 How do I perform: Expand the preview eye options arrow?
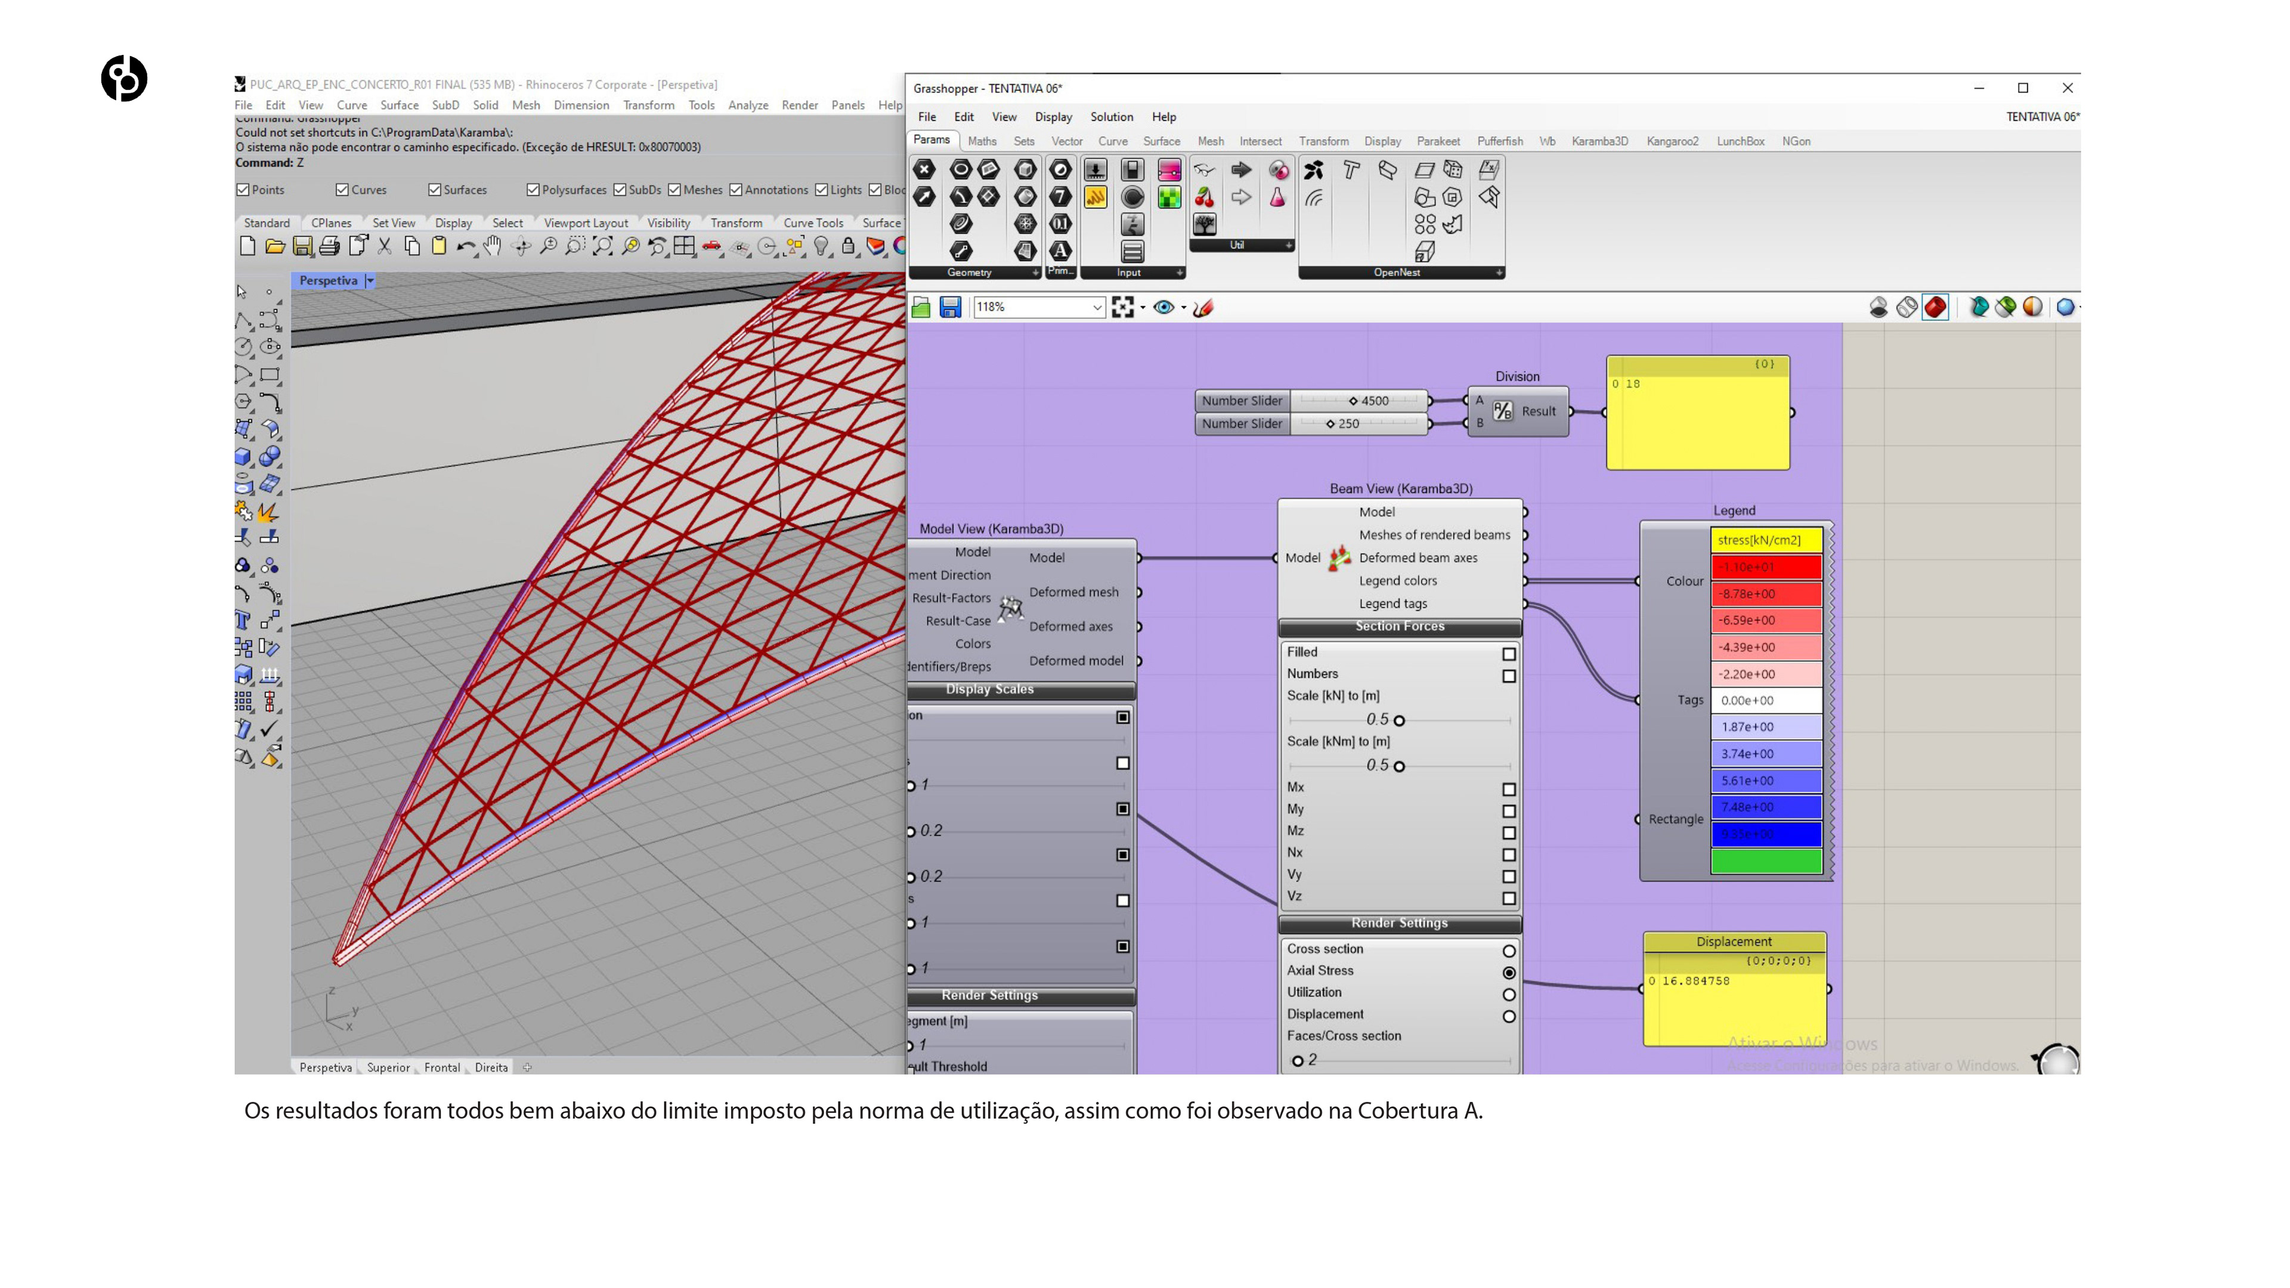click(1183, 308)
